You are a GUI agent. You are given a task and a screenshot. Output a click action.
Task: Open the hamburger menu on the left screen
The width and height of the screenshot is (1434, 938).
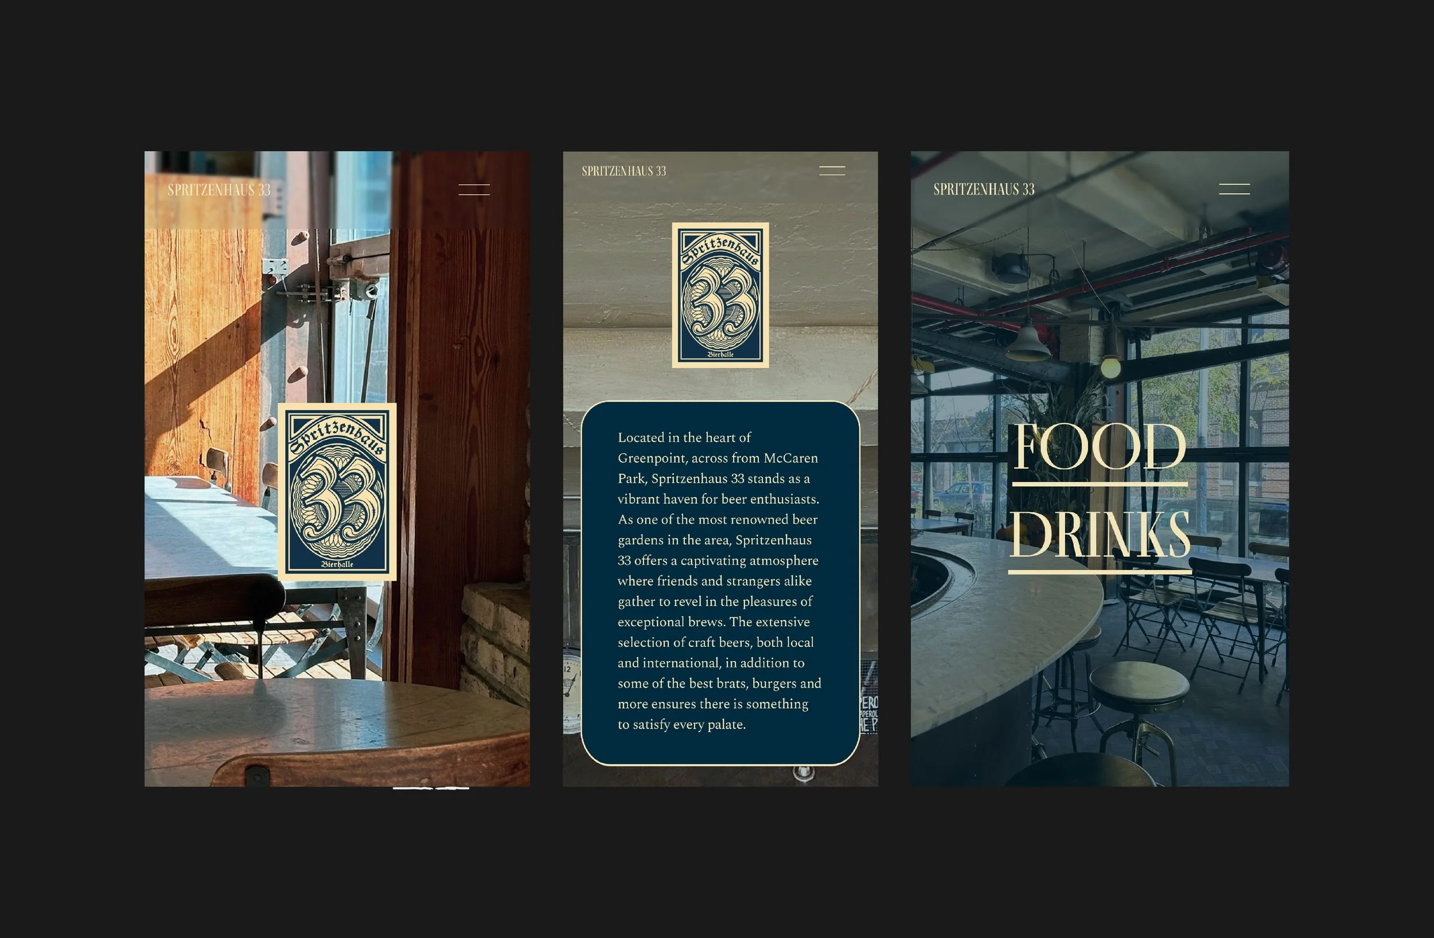[474, 190]
